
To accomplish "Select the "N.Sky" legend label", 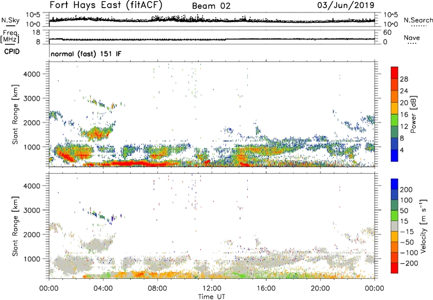I will tap(10, 20).
